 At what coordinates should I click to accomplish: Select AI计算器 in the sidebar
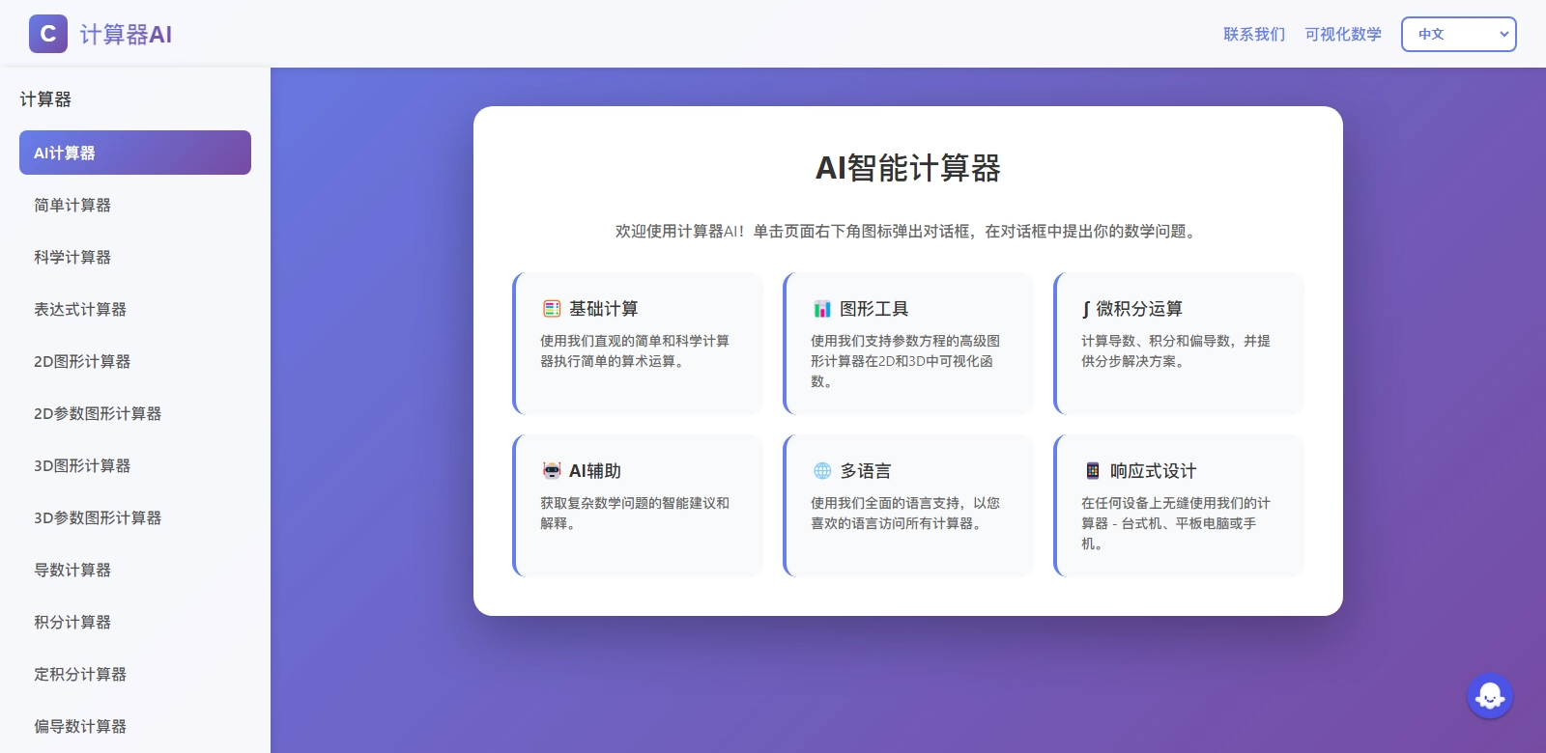click(x=134, y=153)
